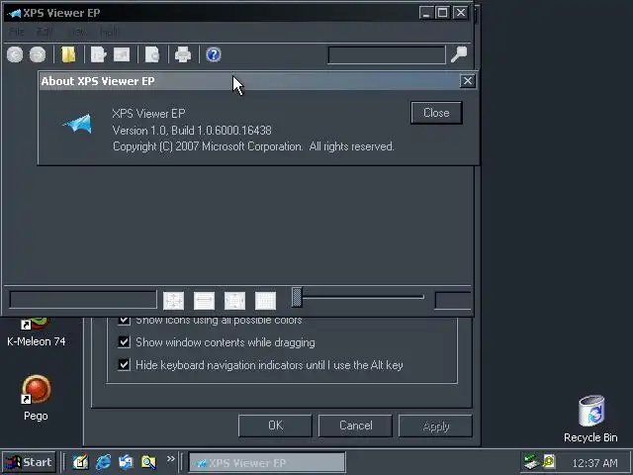Click the Internet Explorer quick launch icon
633x475 pixels.
tap(103, 462)
